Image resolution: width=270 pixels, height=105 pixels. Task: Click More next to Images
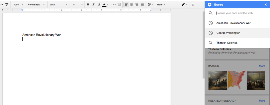click(262, 66)
